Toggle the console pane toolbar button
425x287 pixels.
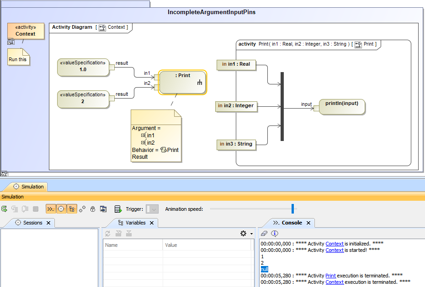coord(50,209)
